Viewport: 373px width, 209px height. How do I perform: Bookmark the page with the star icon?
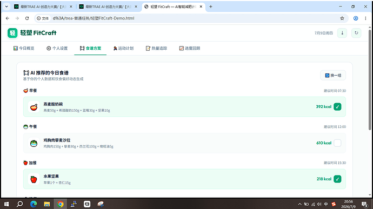click(342, 18)
